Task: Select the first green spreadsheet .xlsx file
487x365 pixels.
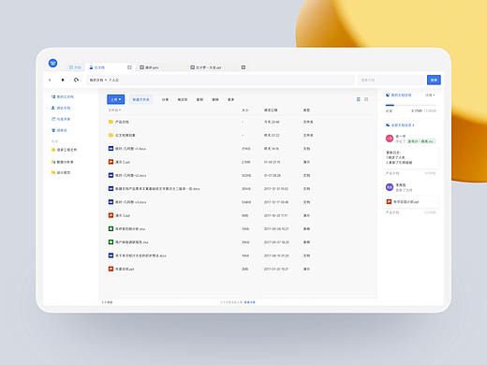Action: pyautogui.click(x=126, y=228)
